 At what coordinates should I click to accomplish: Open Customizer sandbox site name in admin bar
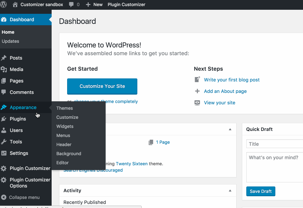click(x=42, y=4)
